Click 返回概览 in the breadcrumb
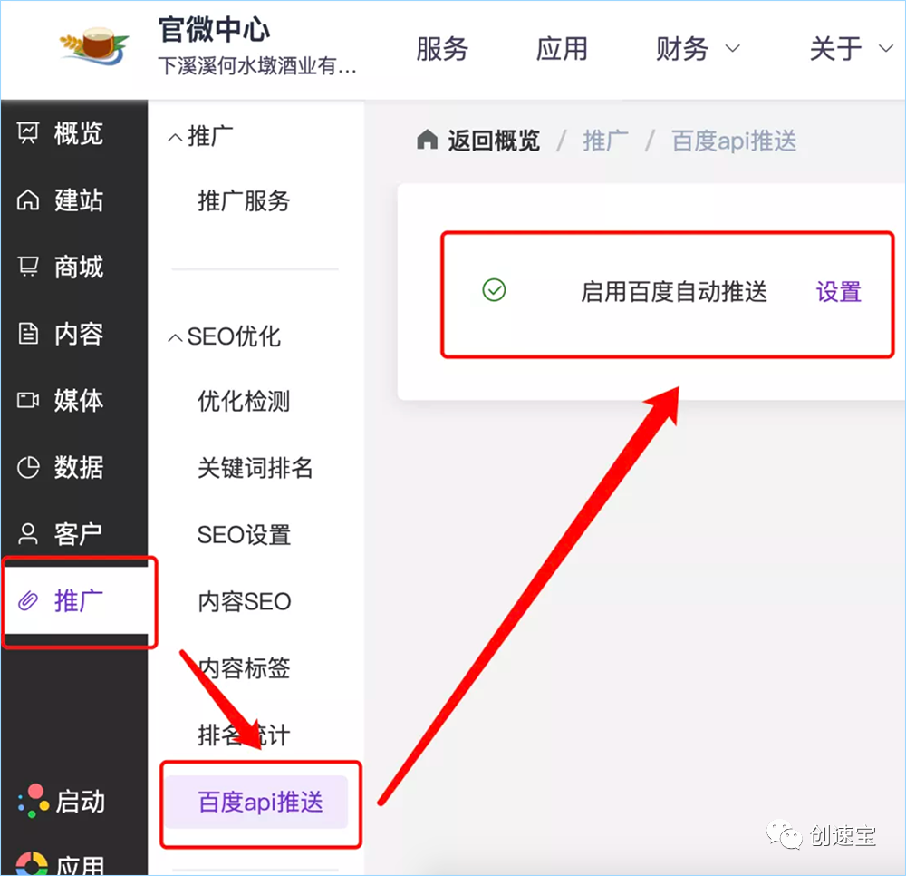 (x=494, y=141)
